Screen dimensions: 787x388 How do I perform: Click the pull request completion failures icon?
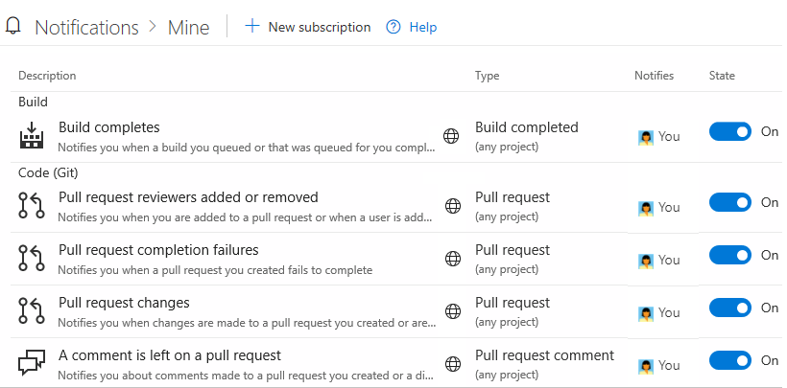pos(32,259)
